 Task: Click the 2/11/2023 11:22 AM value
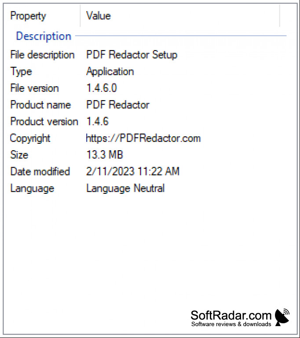(x=133, y=172)
